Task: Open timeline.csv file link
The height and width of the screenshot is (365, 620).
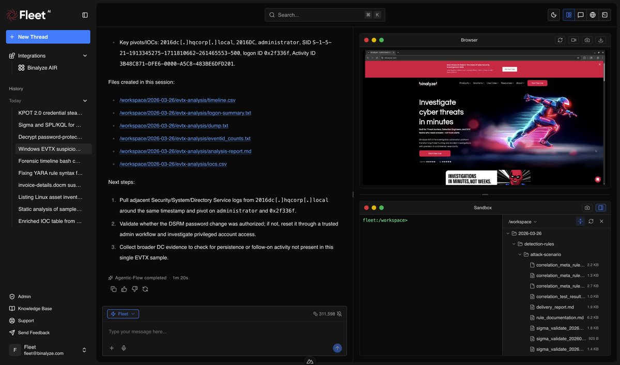Action: pyautogui.click(x=177, y=100)
